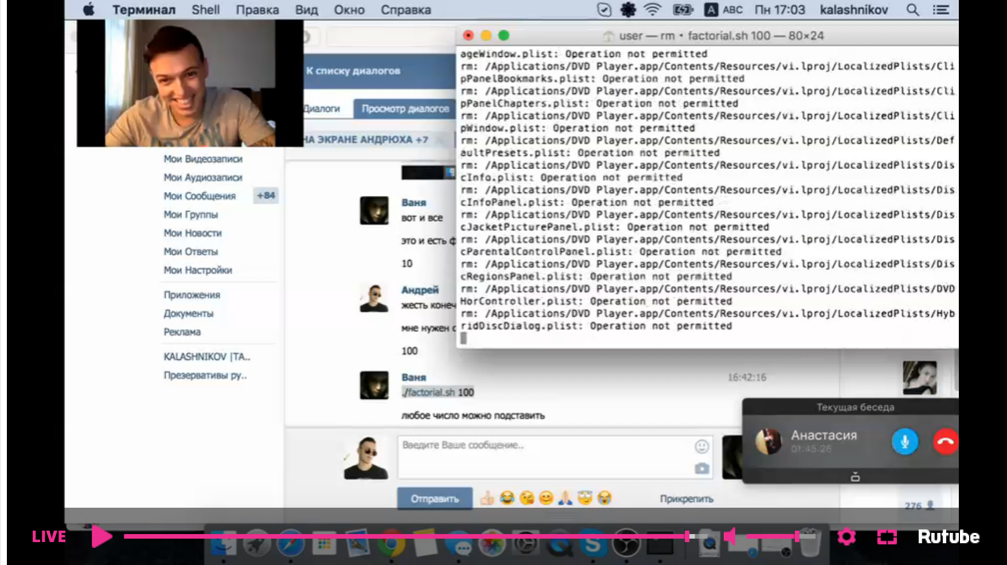The width and height of the screenshot is (1007, 565).
Task: Insert the halo angel emoji
Action: click(x=585, y=498)
